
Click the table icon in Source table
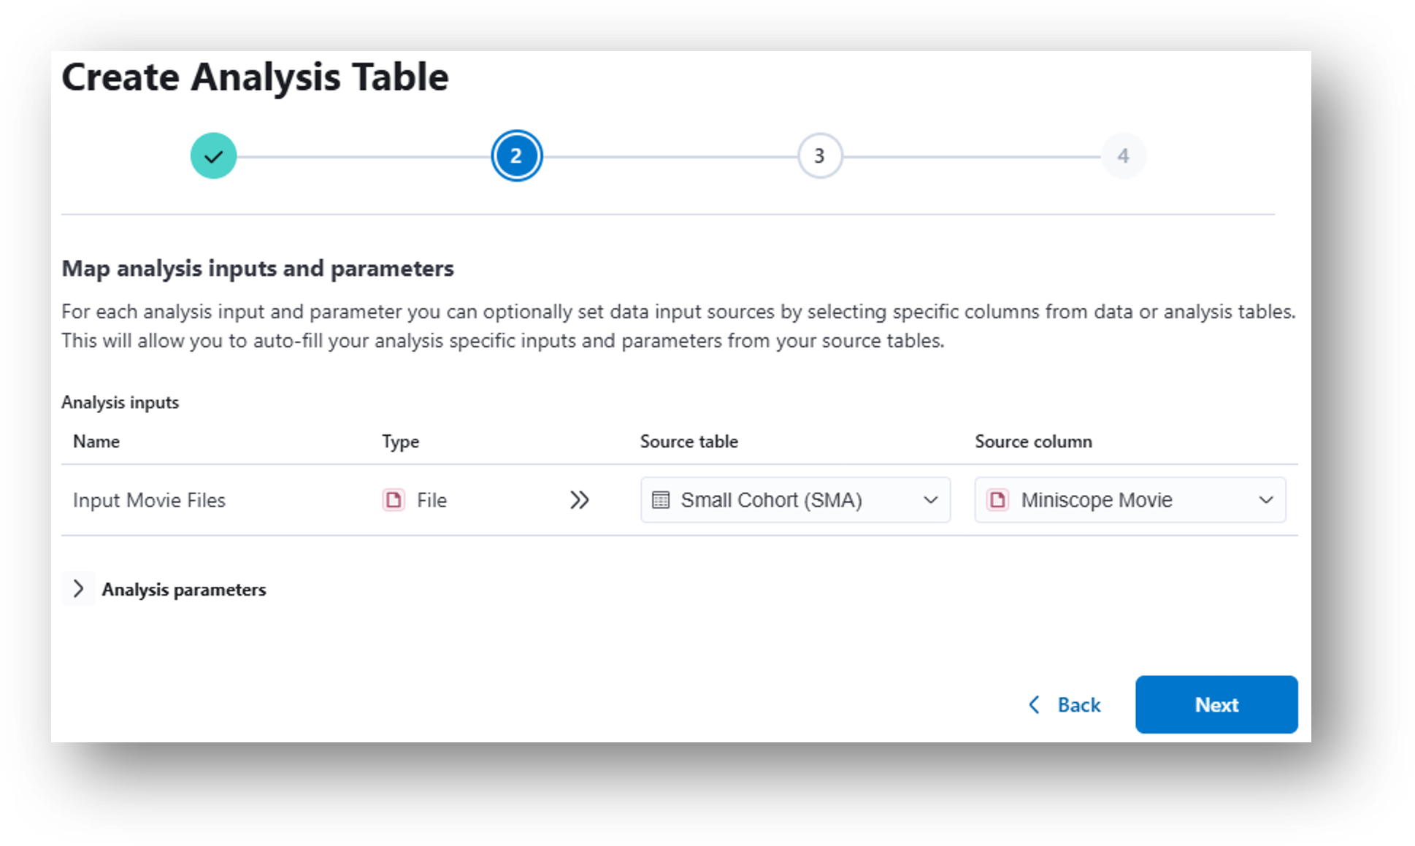[661, 500]
